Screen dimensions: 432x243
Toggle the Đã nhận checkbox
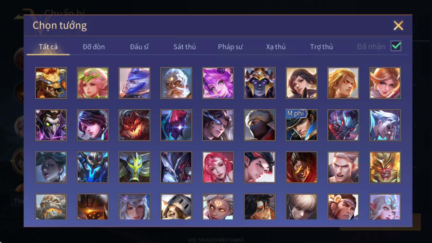pos(396,46)
